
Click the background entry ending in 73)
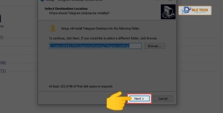click(x=3, y=71)
